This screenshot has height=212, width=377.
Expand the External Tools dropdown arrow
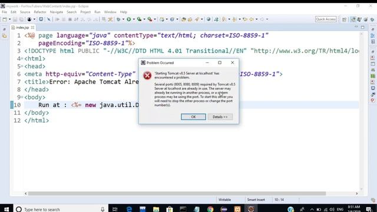click(154, 19)
